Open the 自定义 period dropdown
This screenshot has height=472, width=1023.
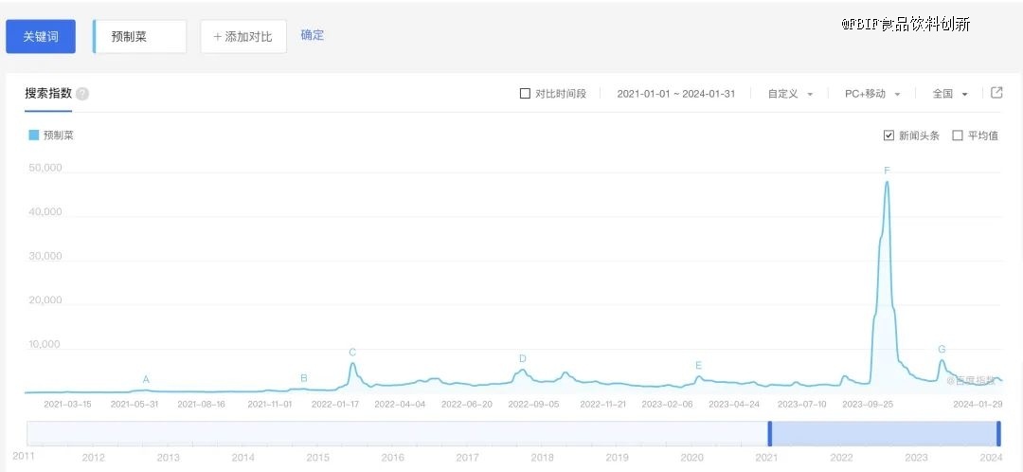[790, 93]
